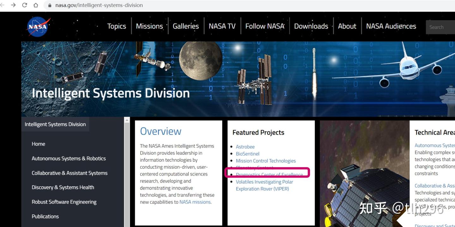Click the browser forward arrow

click(13, 5)
